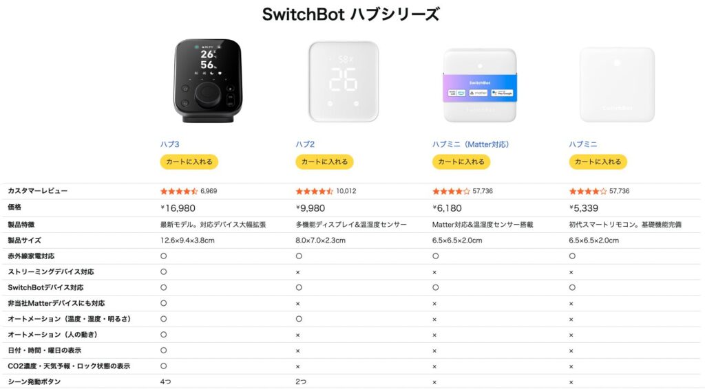Click the ハブ2 product image
Viewport: 705px width, 389px height.
(x=343, y=82)
